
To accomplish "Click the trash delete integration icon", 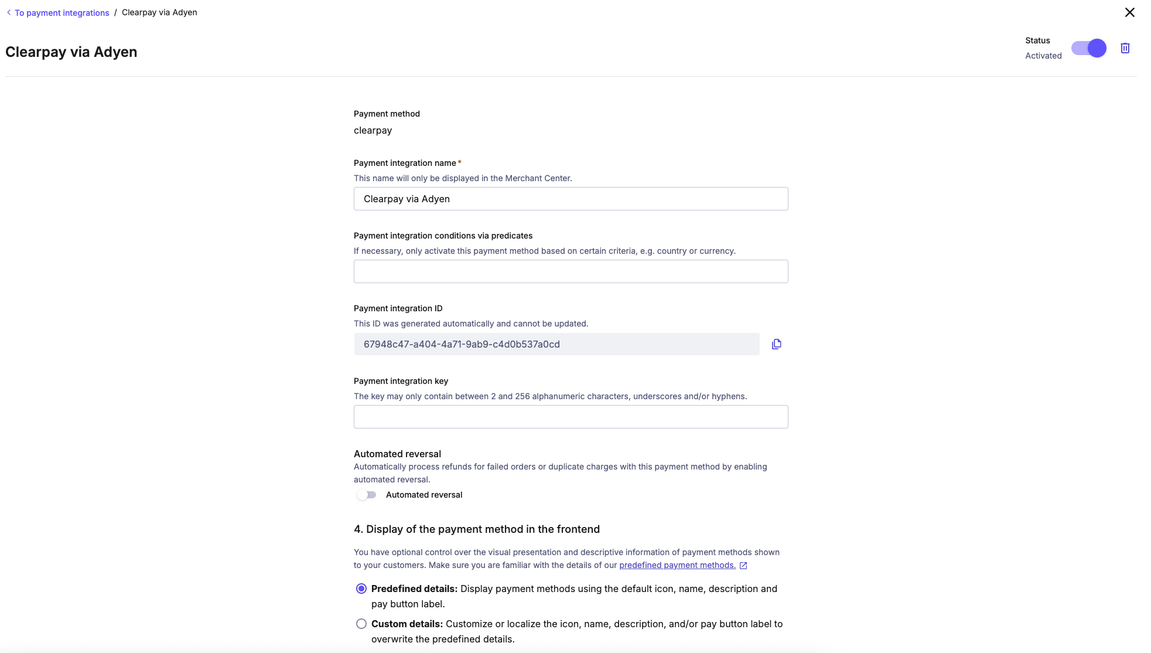I will (1125, 48).
